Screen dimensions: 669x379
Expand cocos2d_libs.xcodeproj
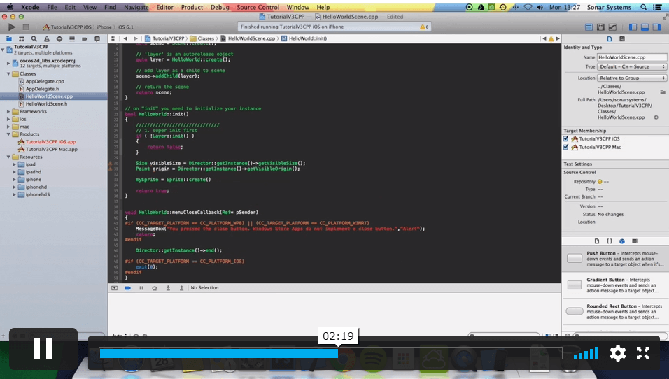point(8,63)
